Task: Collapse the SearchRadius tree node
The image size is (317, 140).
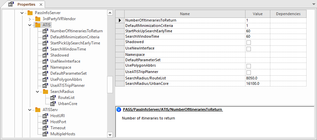Action: coord(37,92)
